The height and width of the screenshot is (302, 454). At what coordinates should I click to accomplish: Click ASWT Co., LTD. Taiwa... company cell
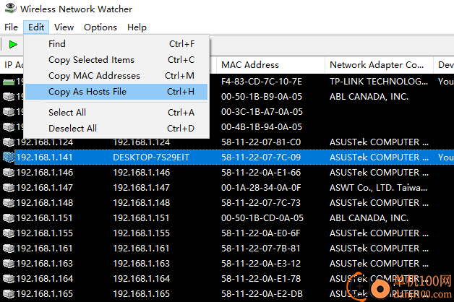point(378,188)
